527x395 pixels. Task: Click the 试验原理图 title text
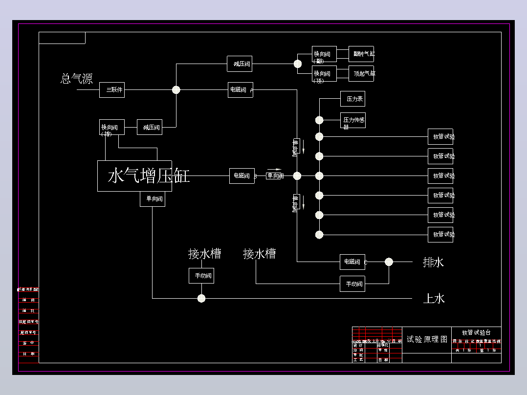[x=427, y=339]
